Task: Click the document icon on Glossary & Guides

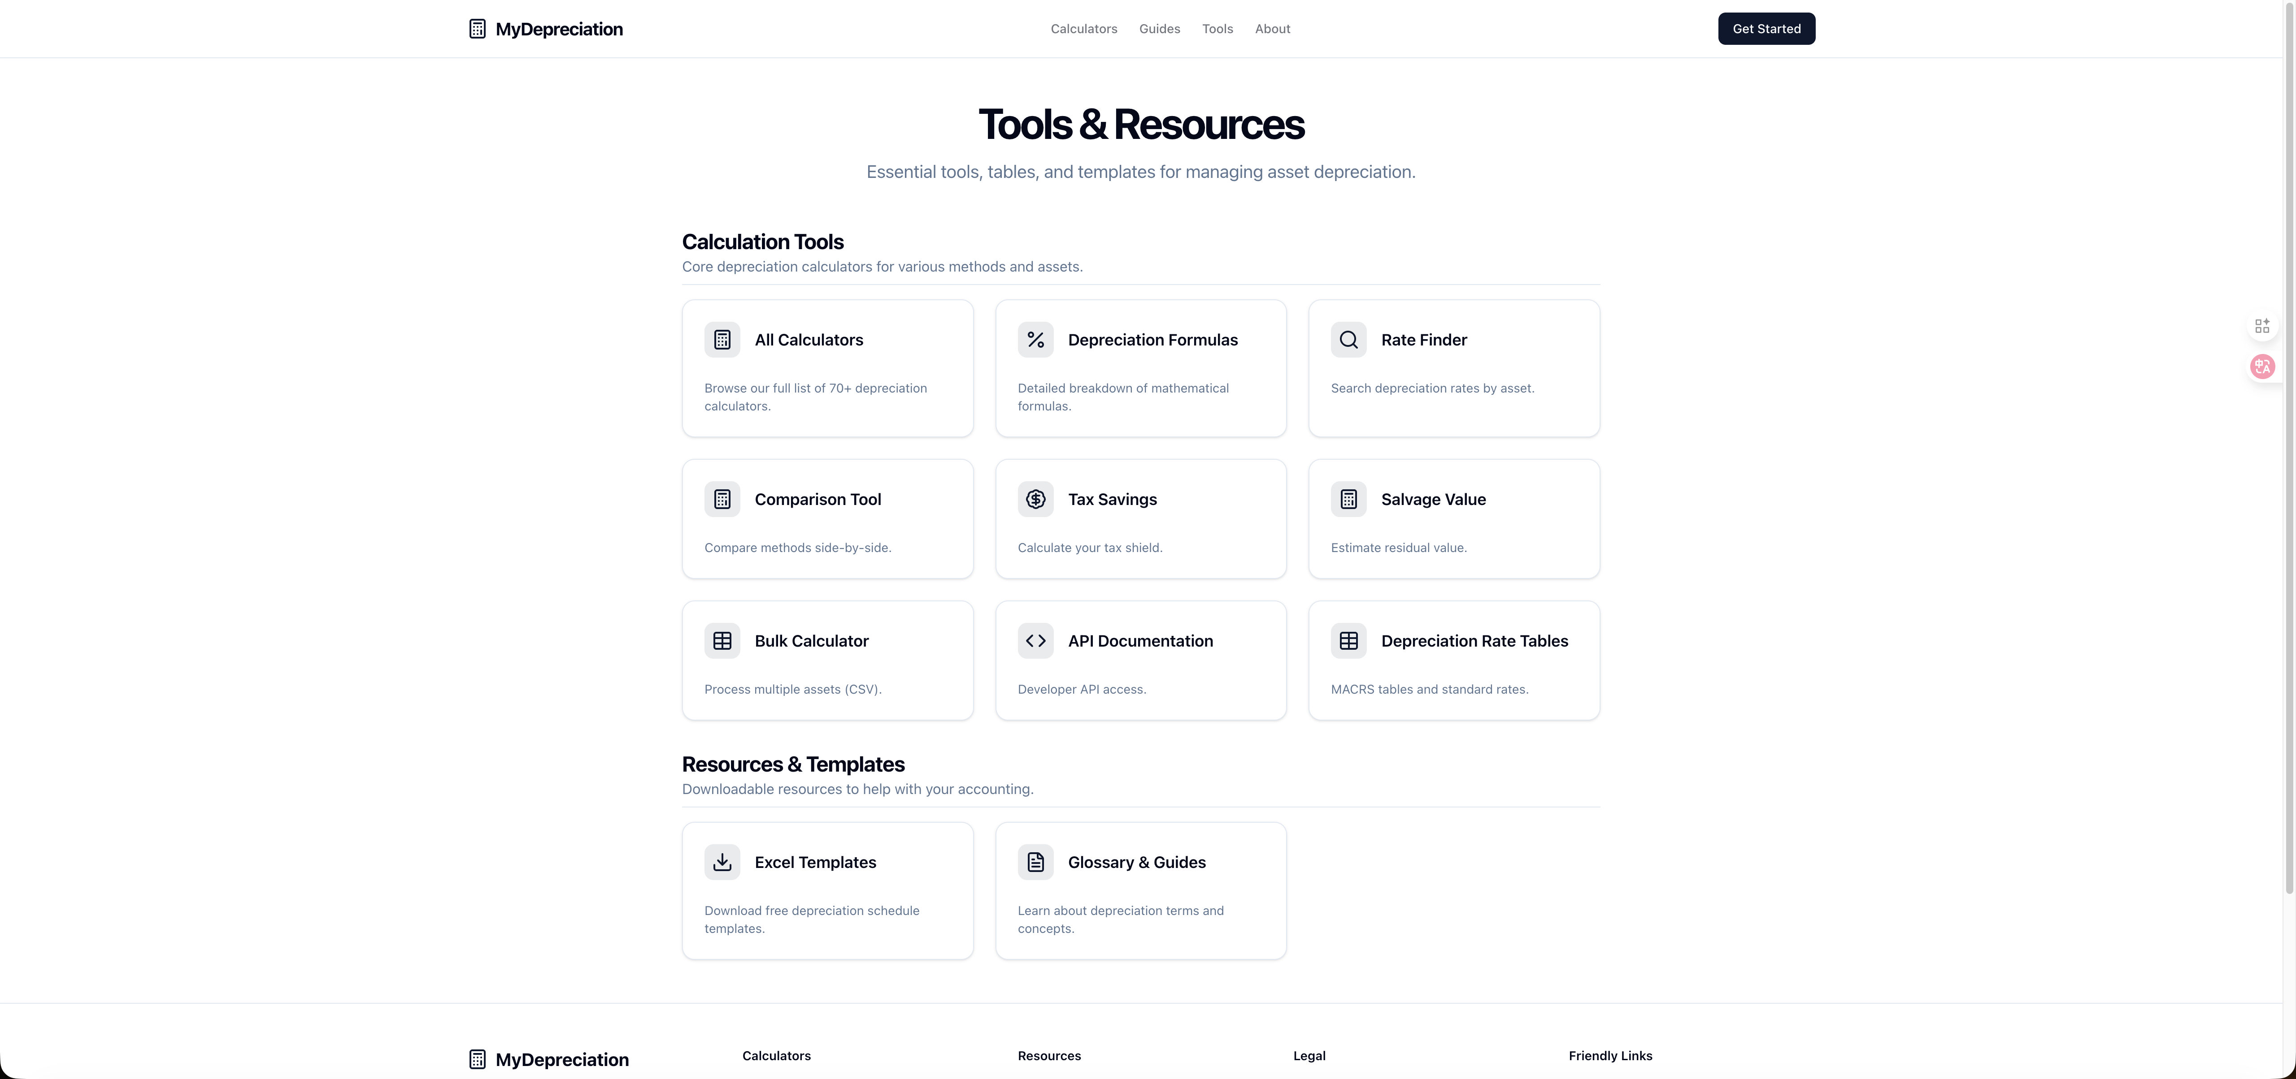Action: 1035,862
